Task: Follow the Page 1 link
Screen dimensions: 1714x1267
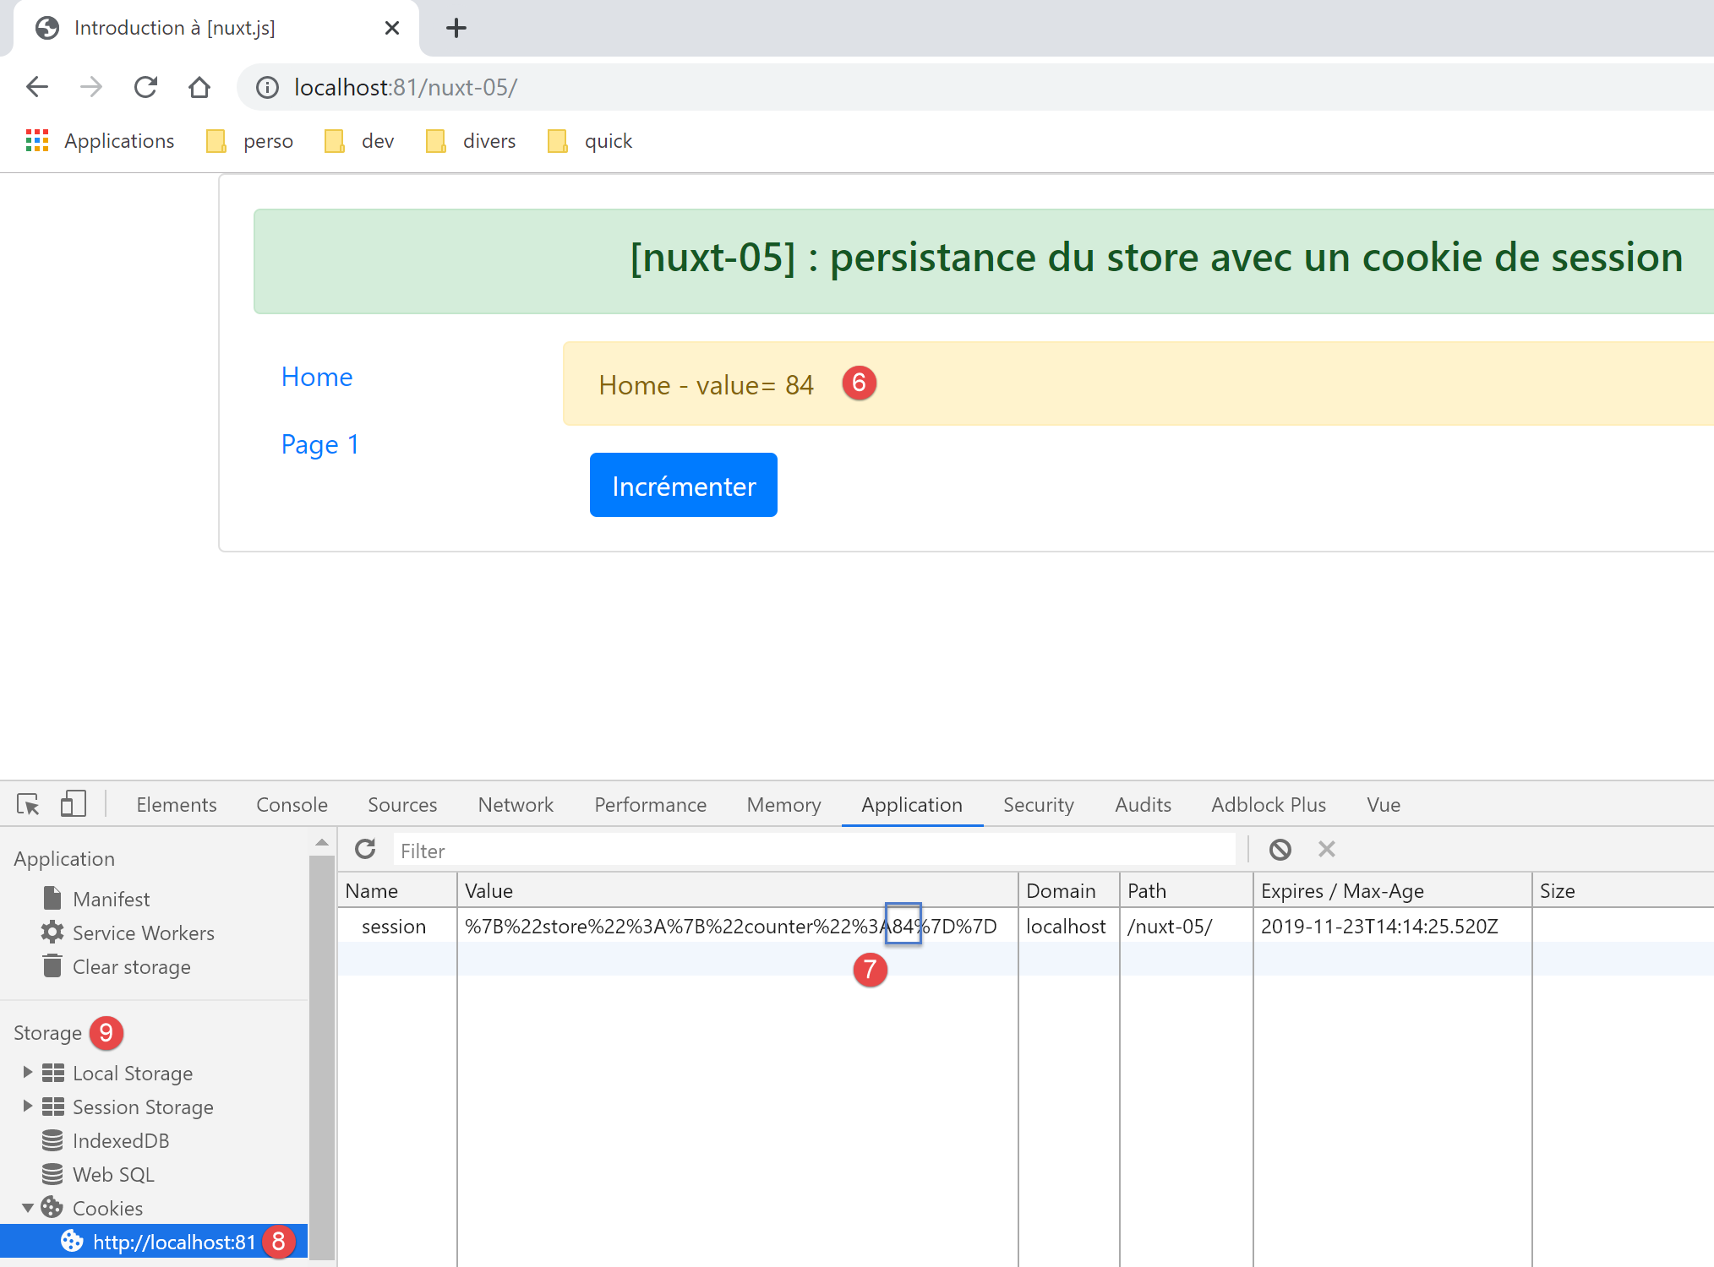Action: [320, 444]
